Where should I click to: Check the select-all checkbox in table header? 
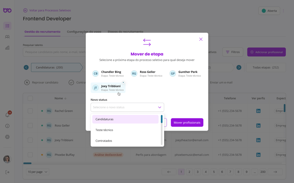pos(30,98)
